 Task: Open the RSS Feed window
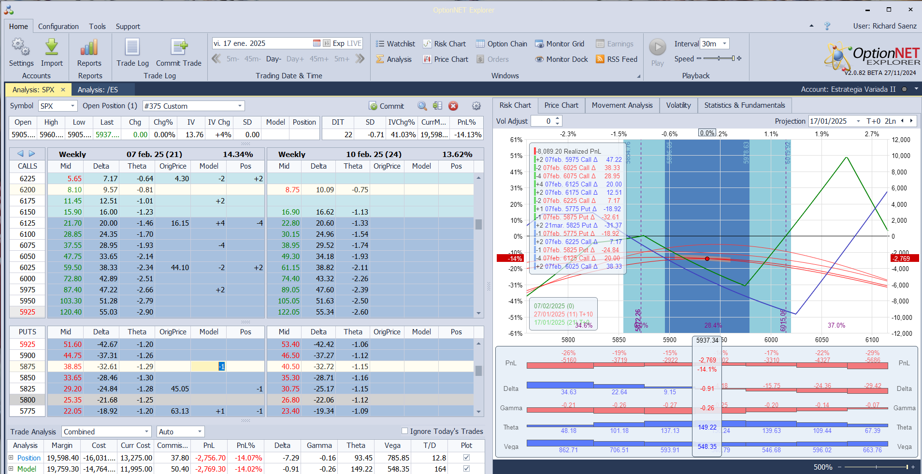[x=617, y=59]
